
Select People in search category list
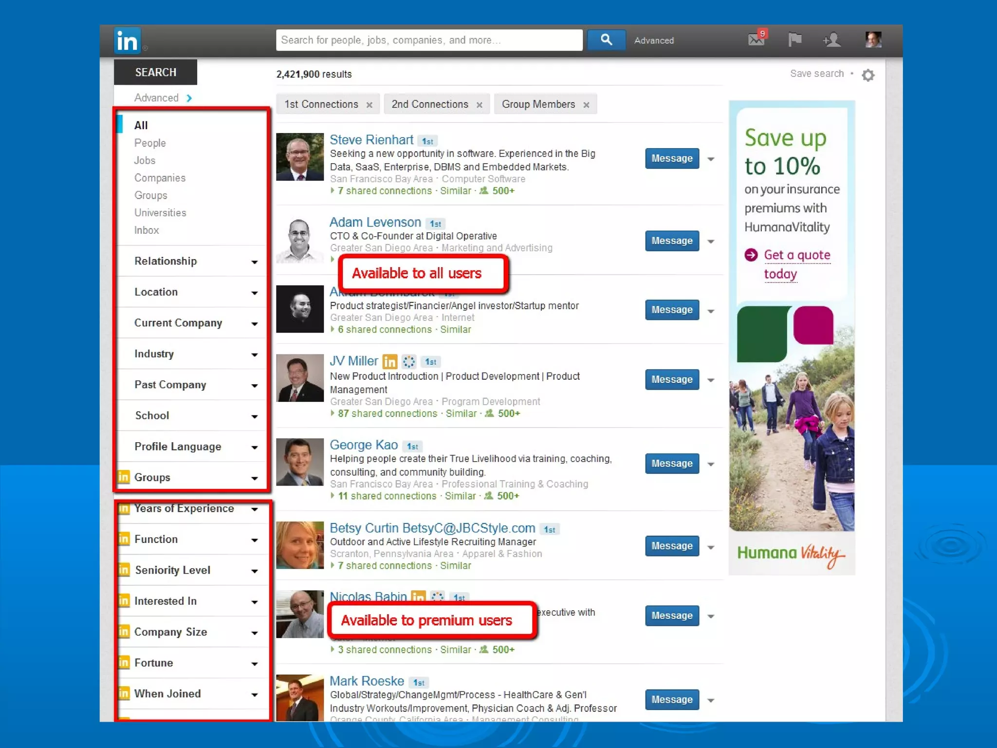click(x=150, y=143)
